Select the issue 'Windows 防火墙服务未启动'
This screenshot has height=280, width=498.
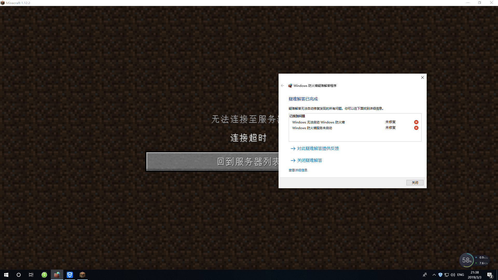tap(312, 128)
